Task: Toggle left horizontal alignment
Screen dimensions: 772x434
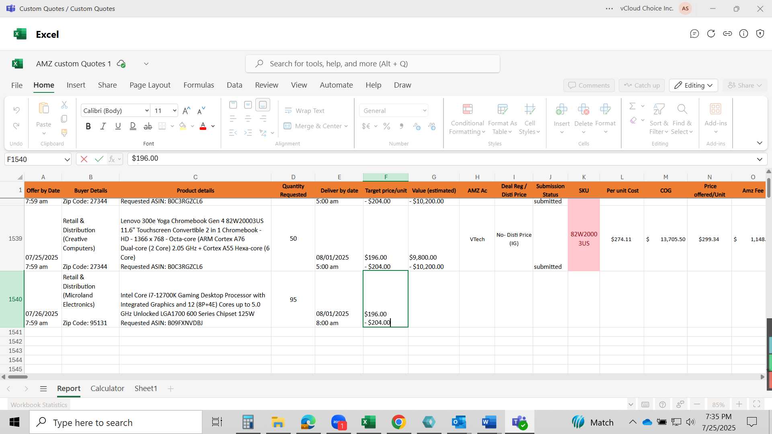Action: [233, 119]
